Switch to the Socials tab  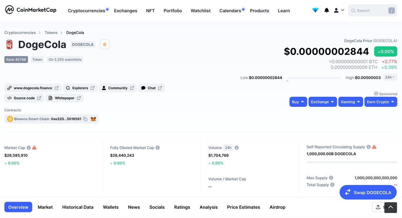pyautogui.click(x=157, y=207)
